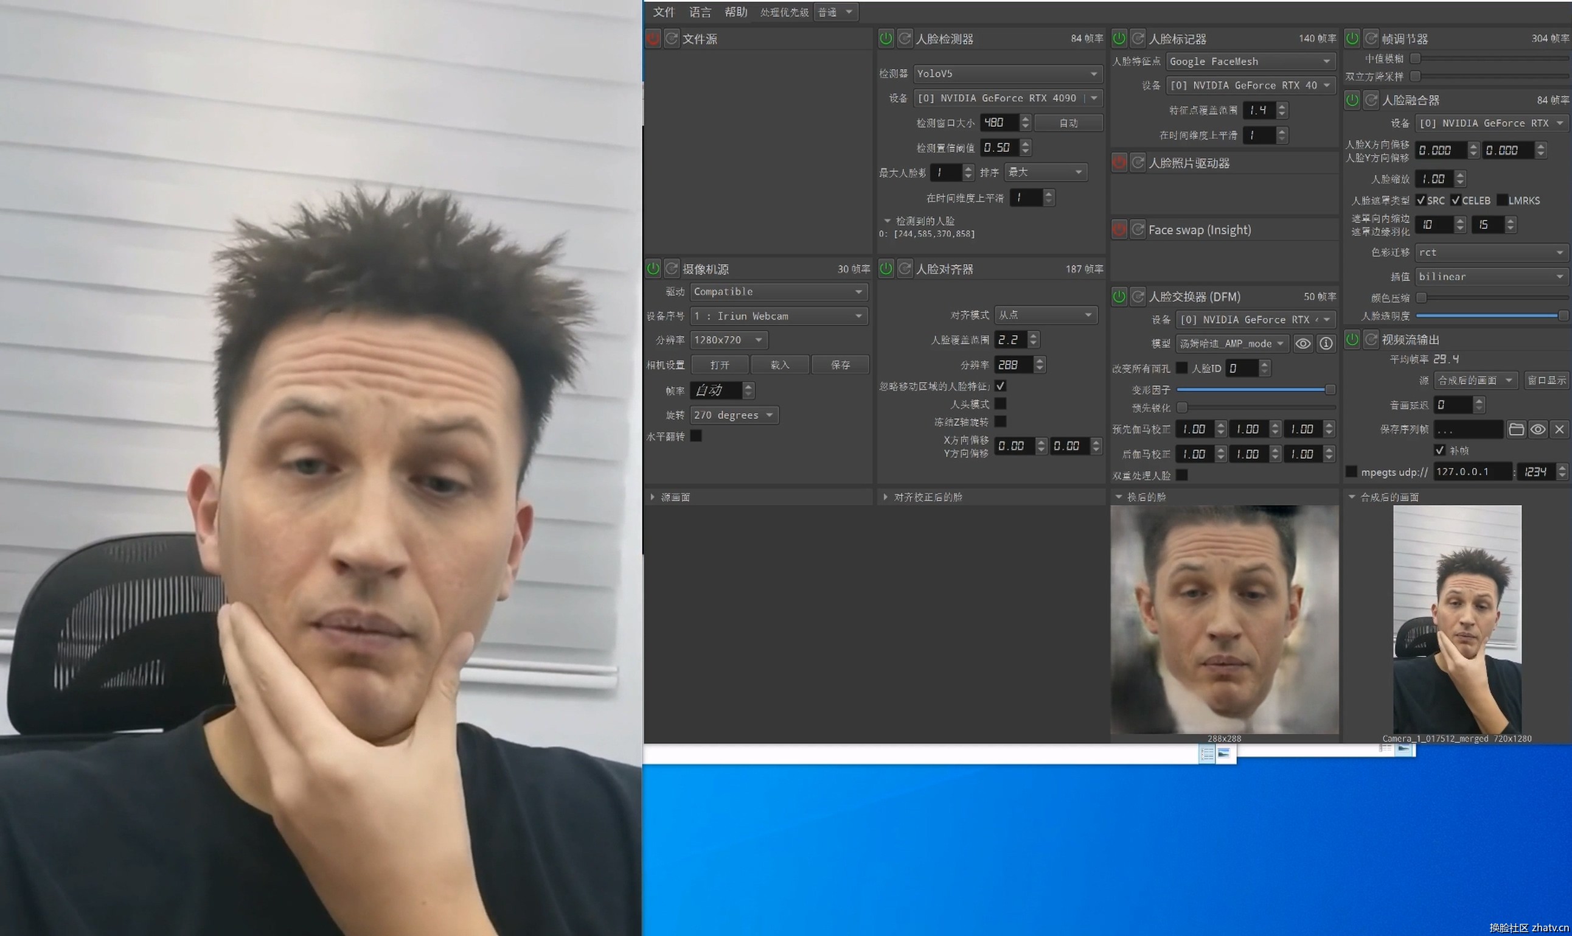
Task: Toggle power button of 人脸对齐器
Action: [886, 270]
